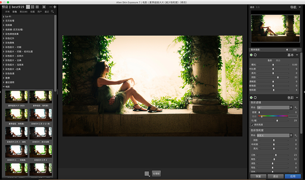Toggle the 基本 panel on/off indicator

[251, 55]
